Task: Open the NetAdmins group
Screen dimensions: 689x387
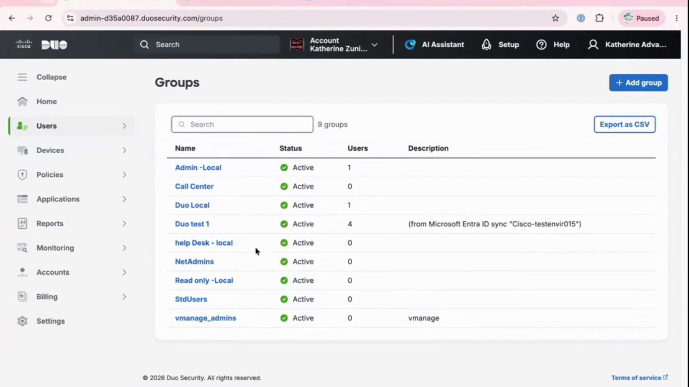Action: point(194,262)
